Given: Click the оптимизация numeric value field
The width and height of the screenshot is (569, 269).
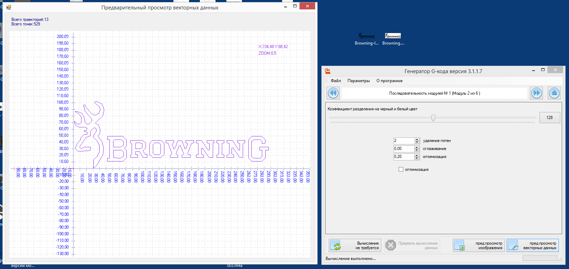Looking at the screenshot, I should pyautogui.click(x=404, y=157).
